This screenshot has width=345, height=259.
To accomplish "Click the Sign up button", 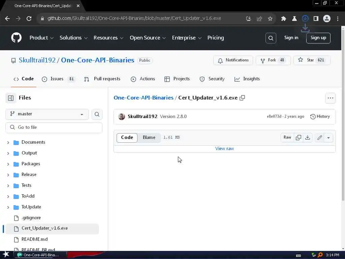I will 318,38.
